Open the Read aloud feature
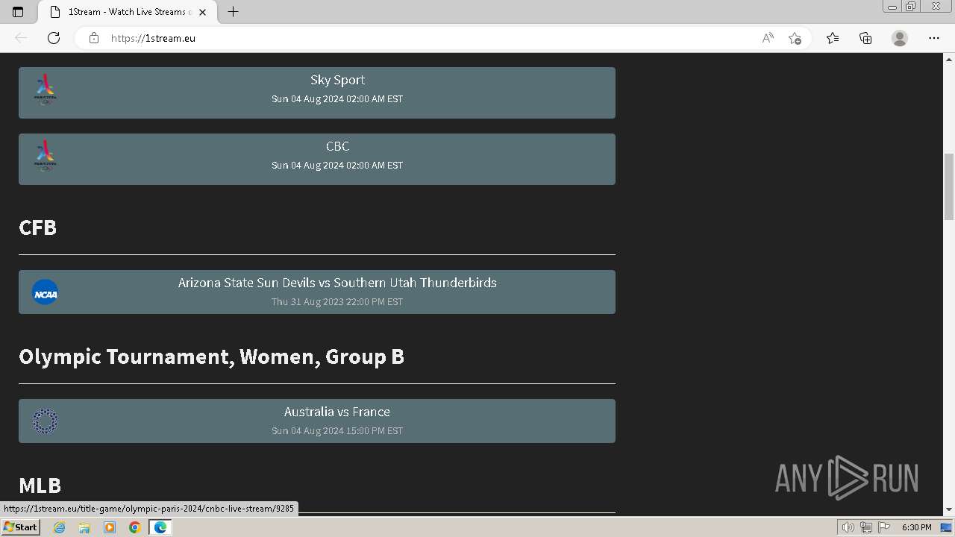This screenshot has height=537, width=955. [x=768, y=38]
